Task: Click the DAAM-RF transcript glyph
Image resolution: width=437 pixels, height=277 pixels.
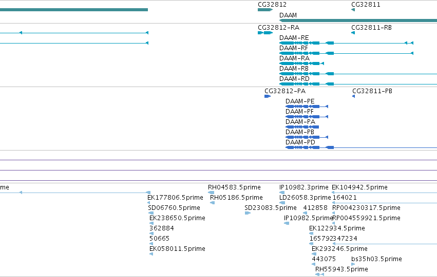Action: [x=346, y=53]
